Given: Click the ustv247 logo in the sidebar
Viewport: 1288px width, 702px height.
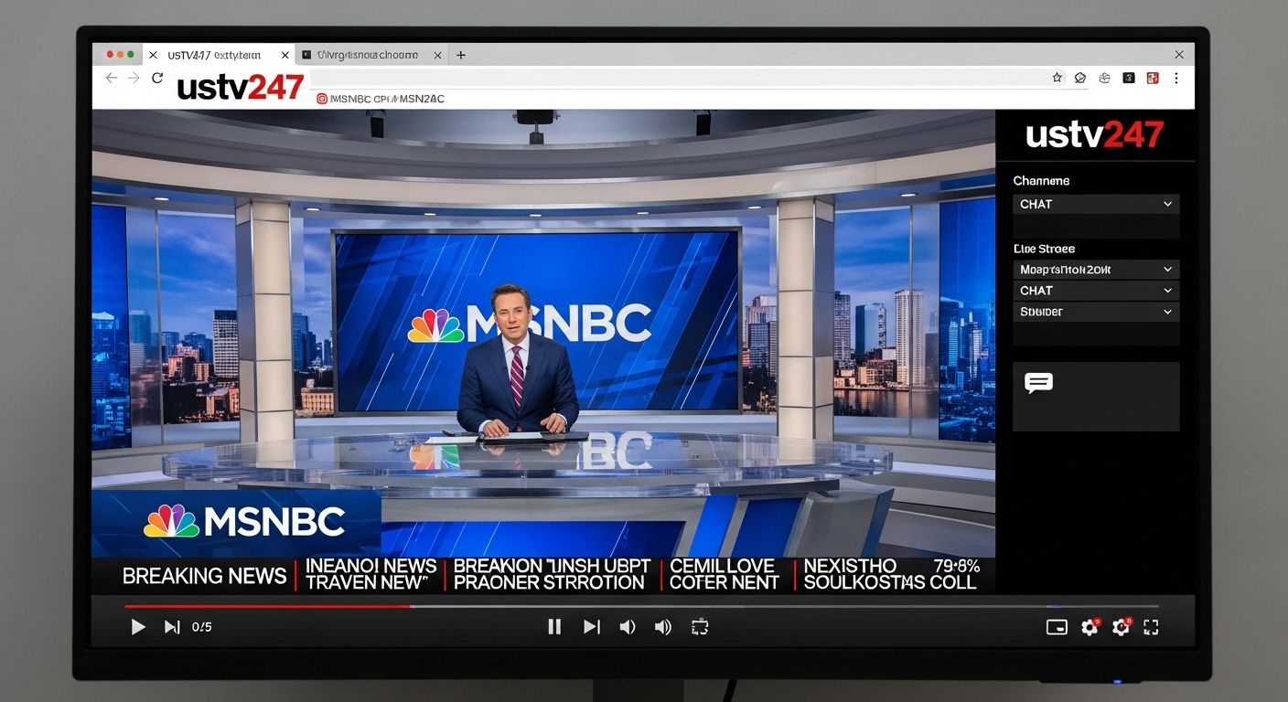Looking at the screenshot, I should (1094, 133).
